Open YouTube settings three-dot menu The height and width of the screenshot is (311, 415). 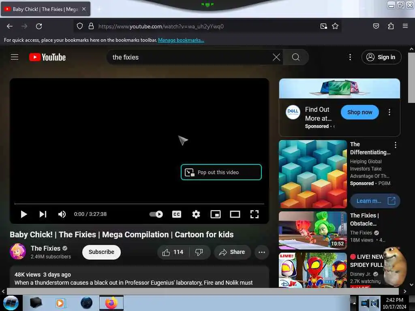click(x=350, y=57)
